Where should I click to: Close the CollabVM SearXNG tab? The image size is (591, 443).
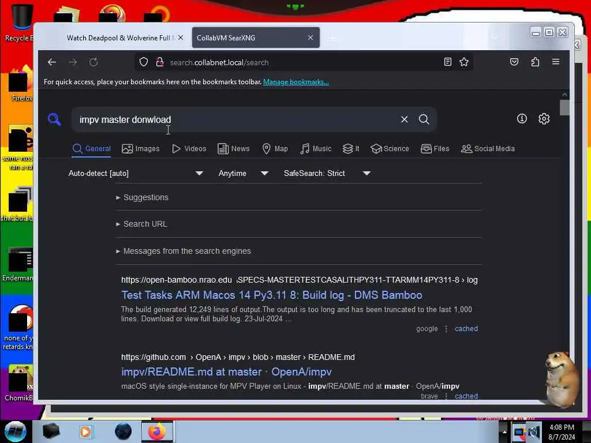311,37
